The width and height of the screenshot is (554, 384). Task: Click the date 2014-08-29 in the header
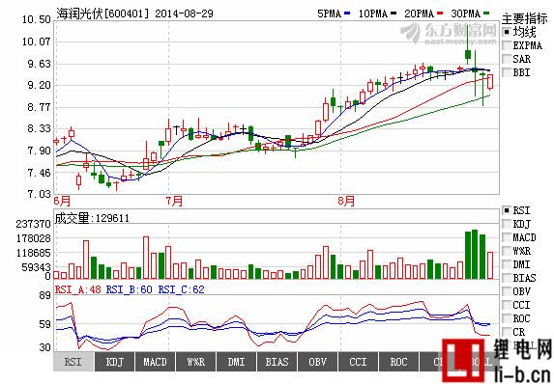[184, 14]
